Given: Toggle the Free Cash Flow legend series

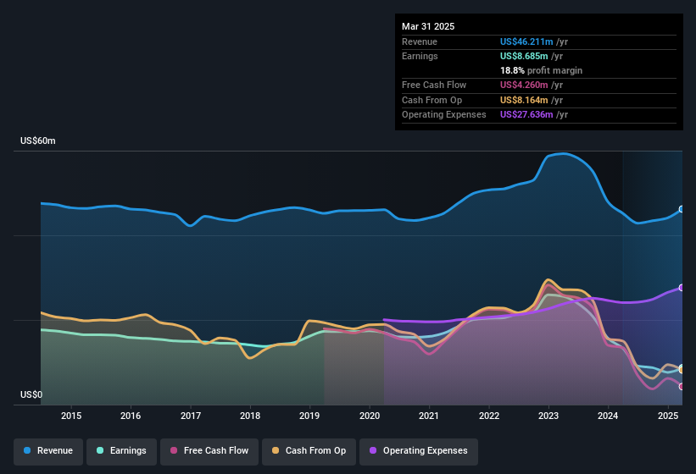Looking at the screenshot, I should tap(209, 450).
